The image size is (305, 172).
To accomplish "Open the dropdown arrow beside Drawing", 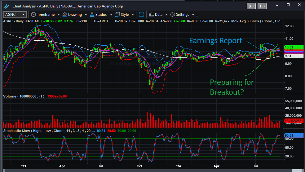I will point(86,15).
